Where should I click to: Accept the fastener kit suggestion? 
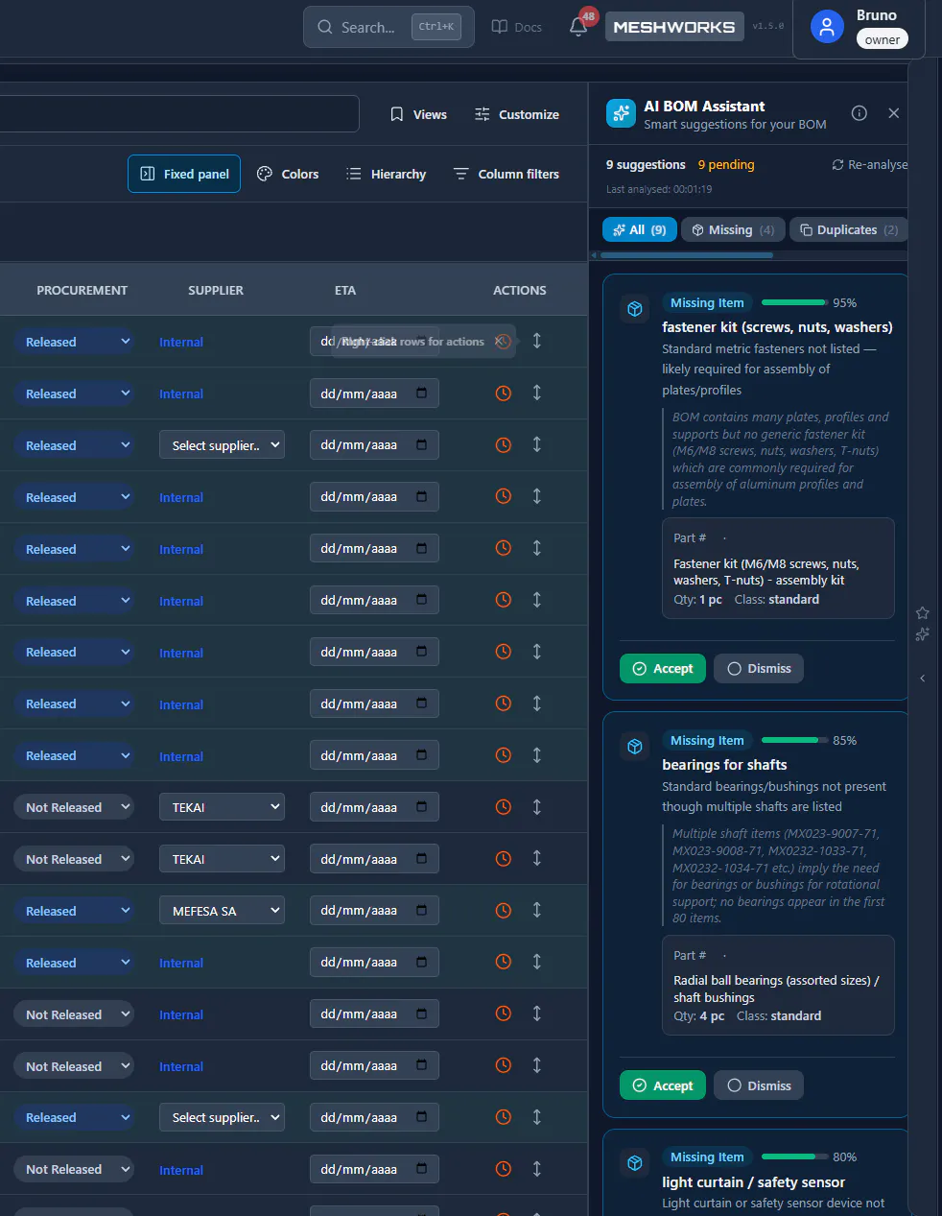point(663,668)
